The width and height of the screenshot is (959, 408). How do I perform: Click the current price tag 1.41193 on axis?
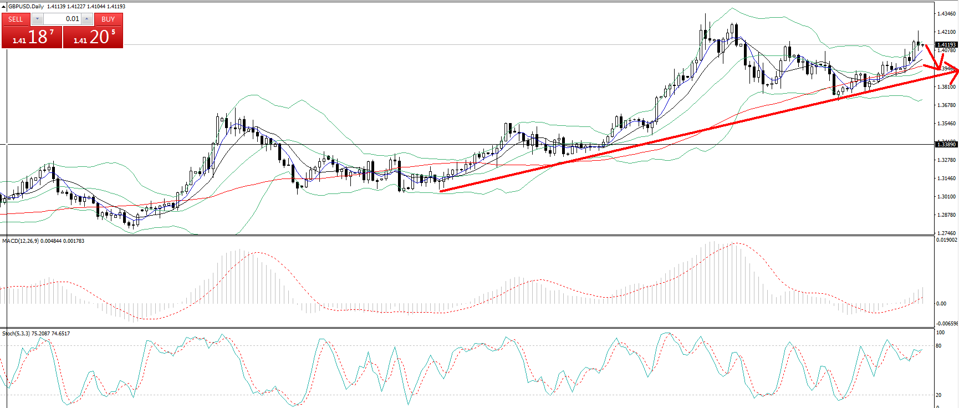(946, 45)
